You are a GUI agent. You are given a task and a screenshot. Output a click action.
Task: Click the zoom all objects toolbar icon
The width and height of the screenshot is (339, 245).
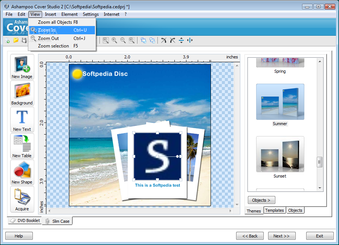coord(106,40)
